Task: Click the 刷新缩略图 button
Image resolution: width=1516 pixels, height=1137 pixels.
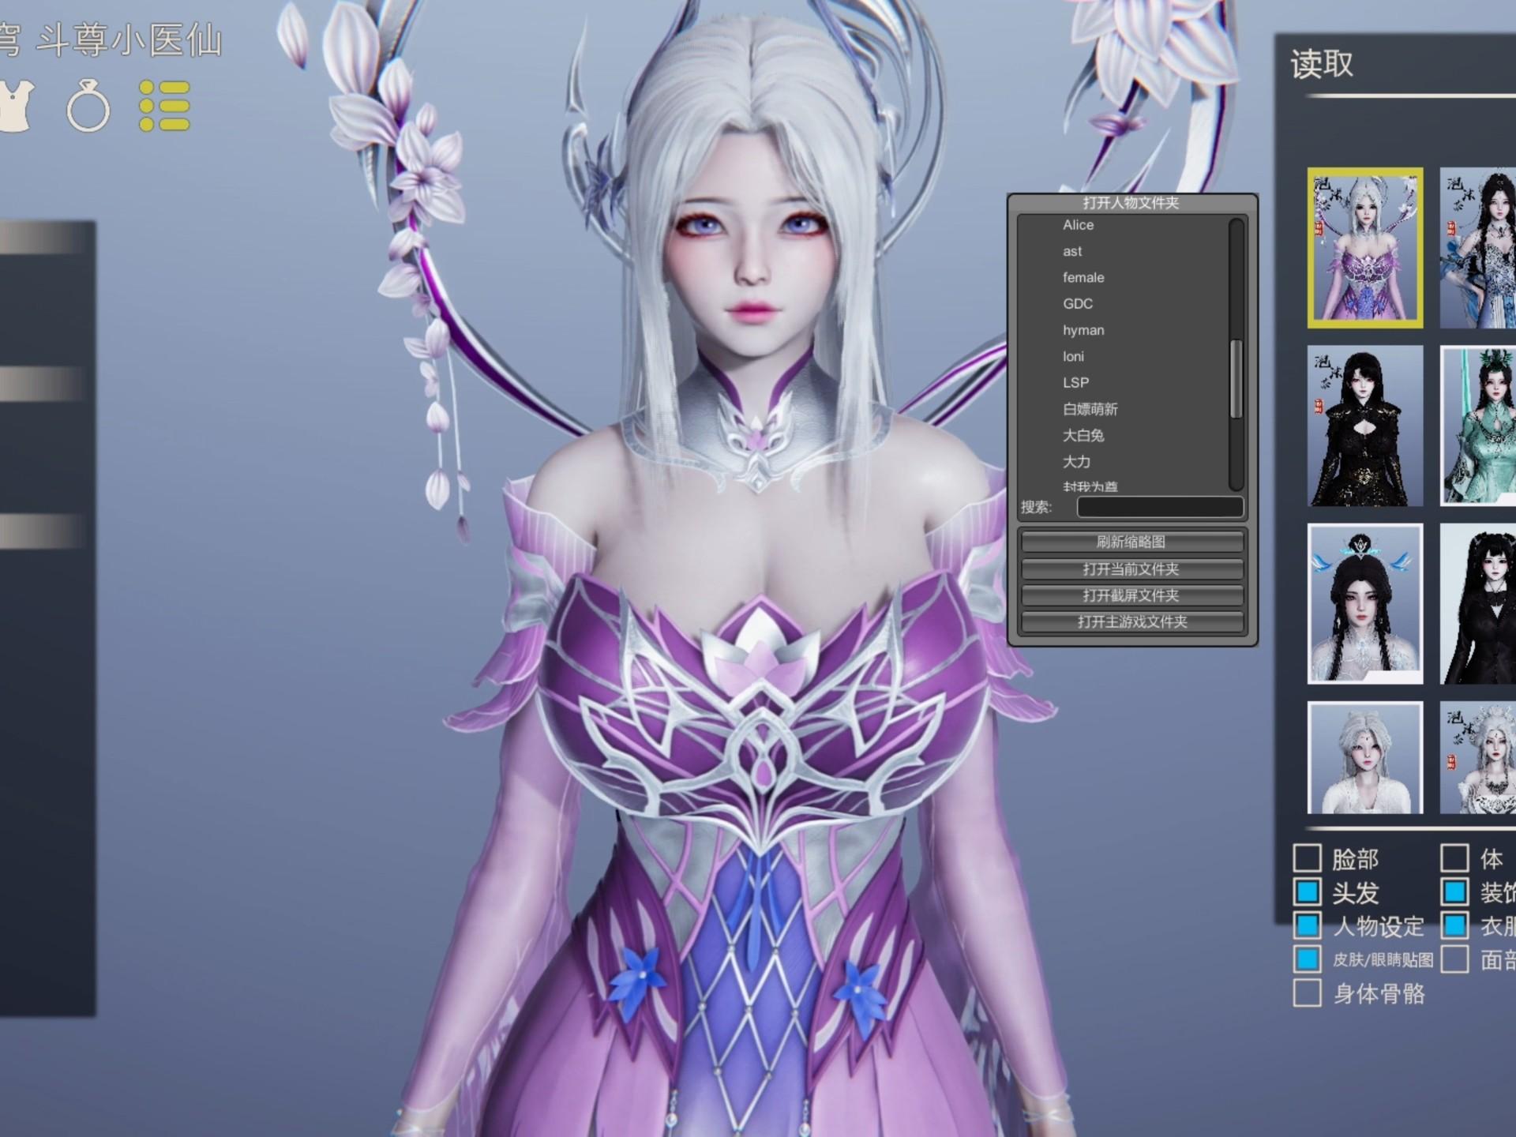Action: 1131,542
